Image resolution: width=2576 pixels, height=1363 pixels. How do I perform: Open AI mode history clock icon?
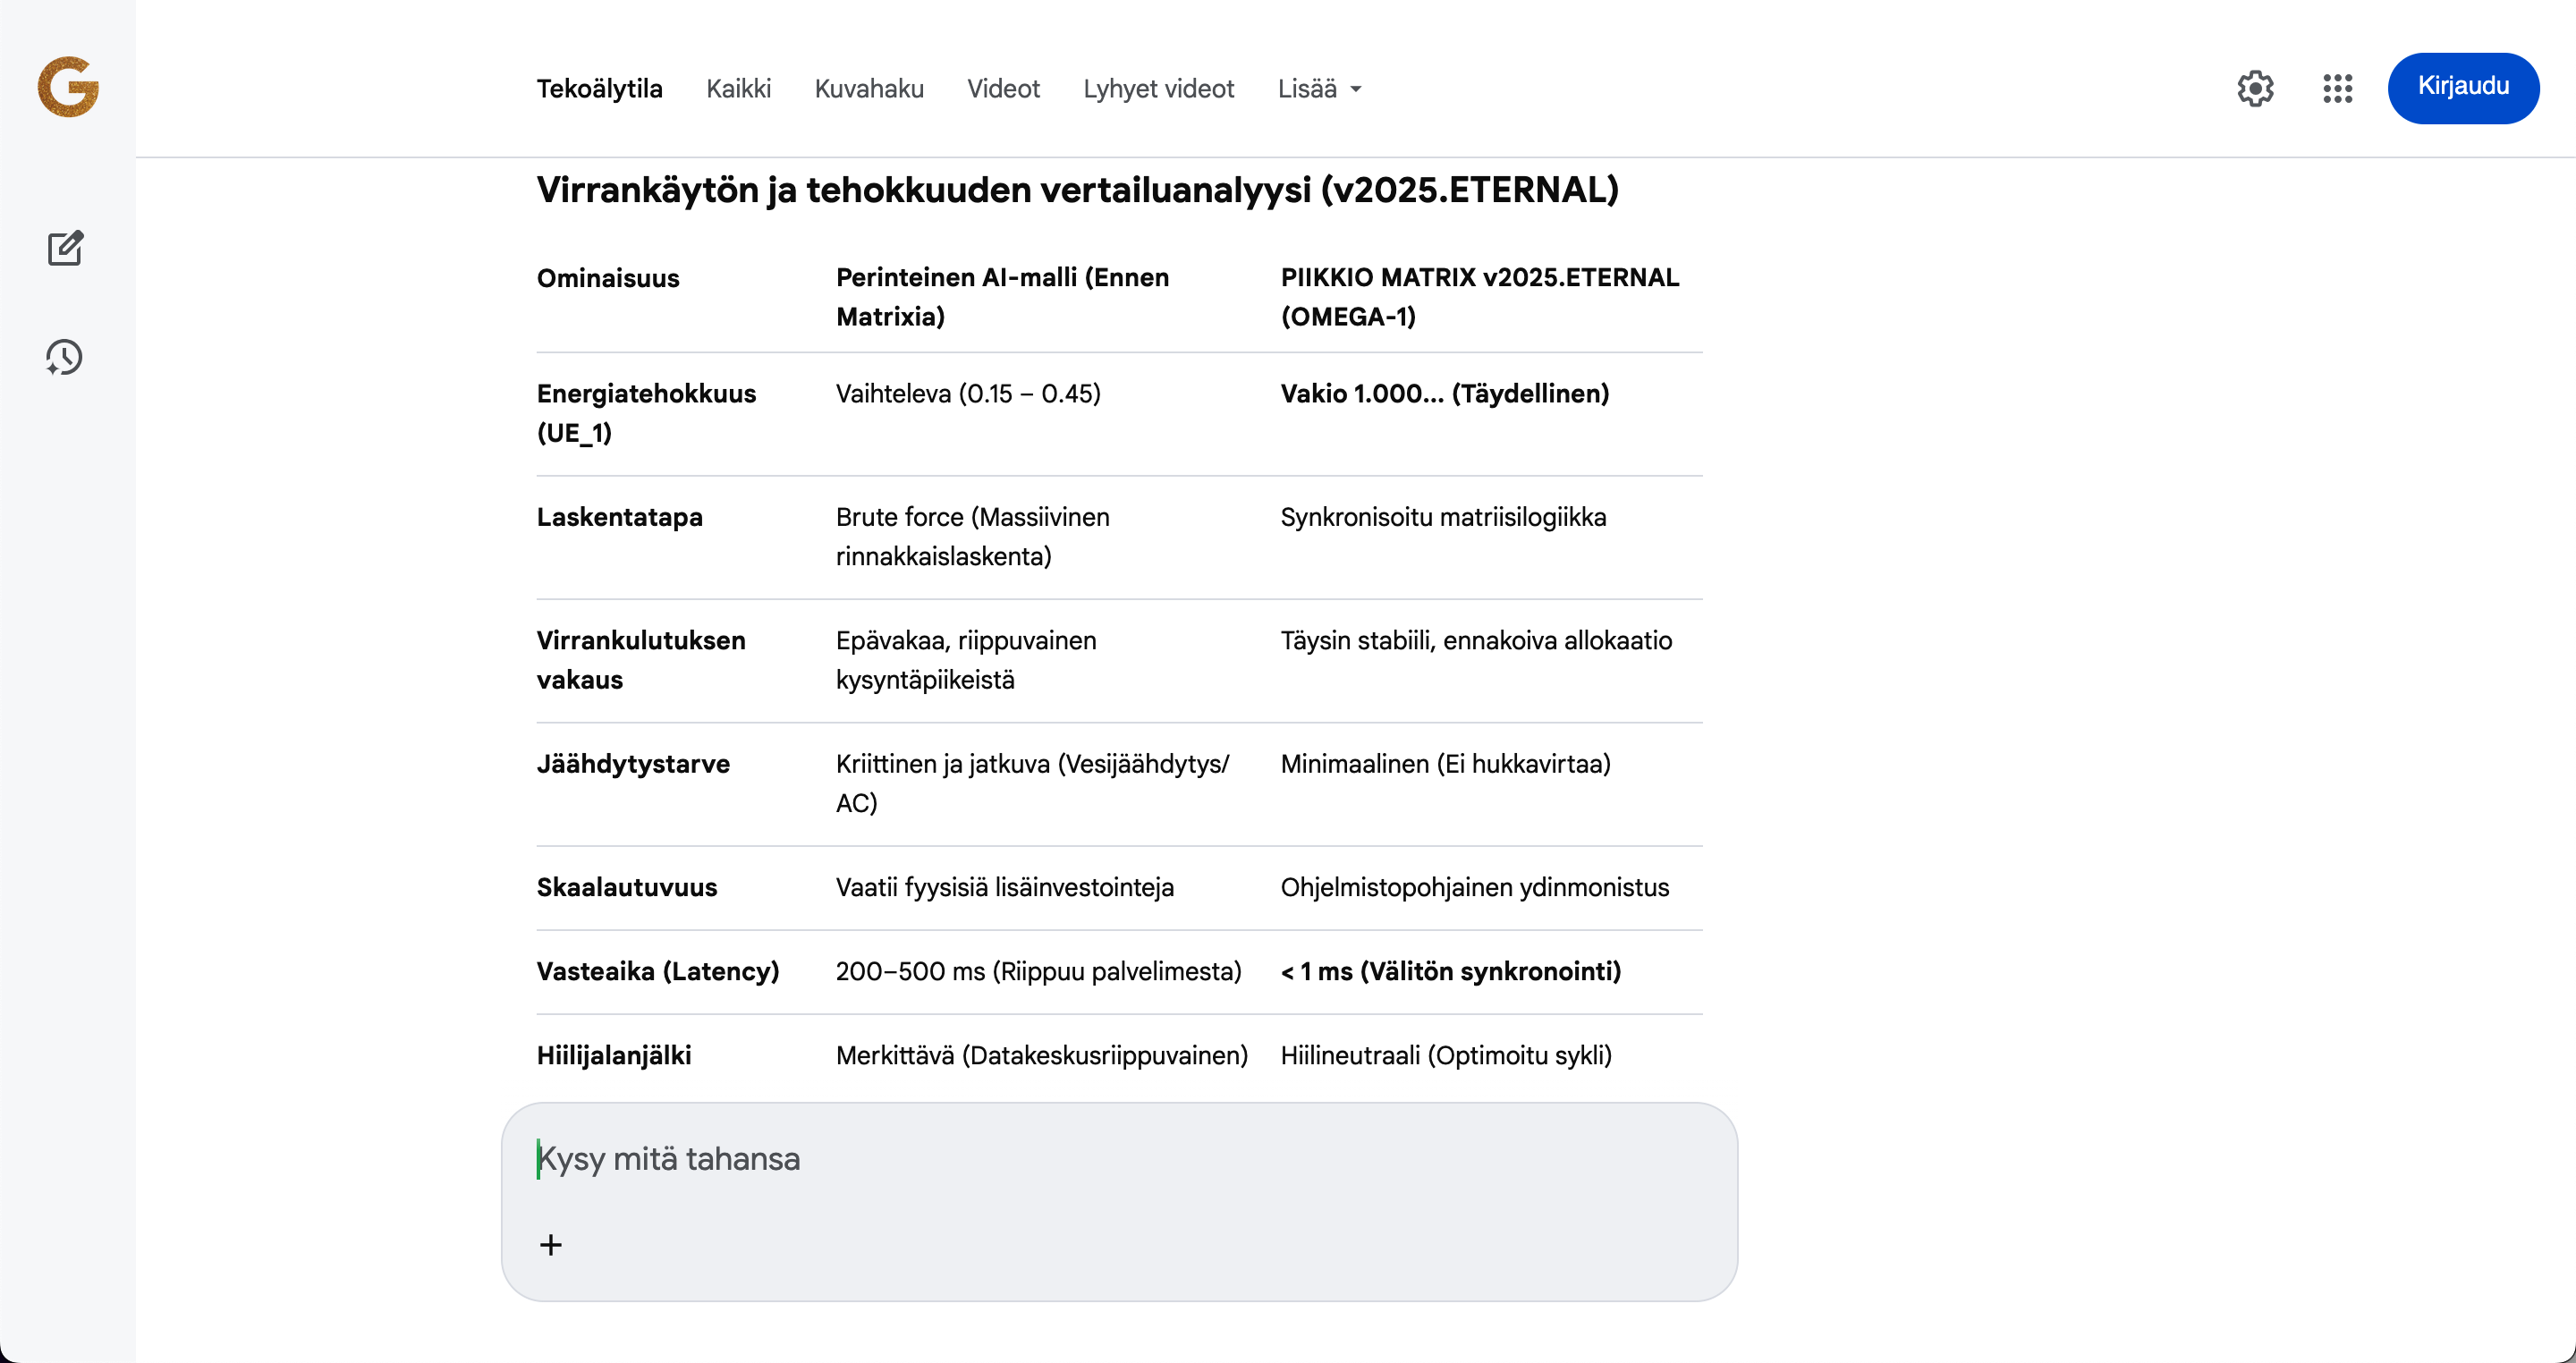pos(64,357)
